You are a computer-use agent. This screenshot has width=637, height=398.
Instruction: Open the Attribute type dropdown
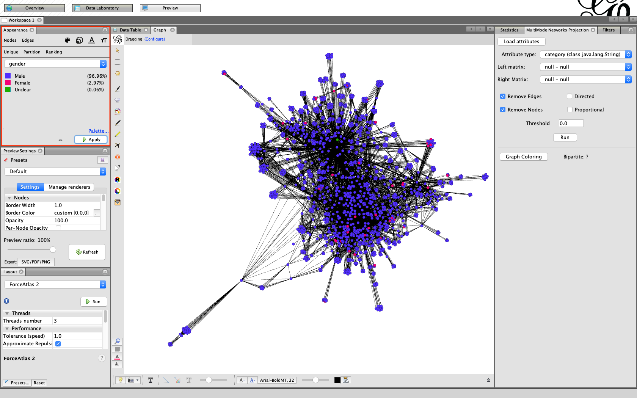pos(586,54)
